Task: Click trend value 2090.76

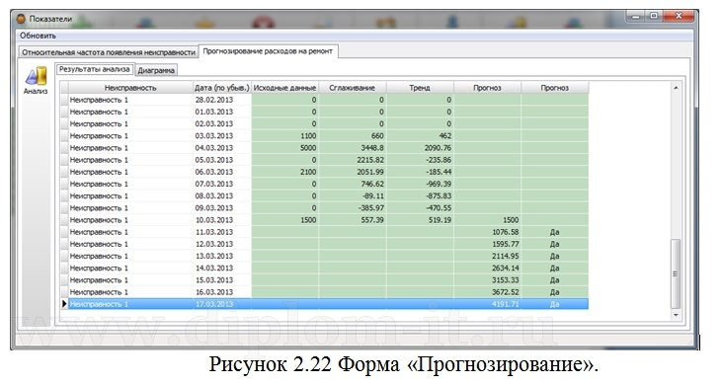Action: pyautogui.click(x=438, y=147)
